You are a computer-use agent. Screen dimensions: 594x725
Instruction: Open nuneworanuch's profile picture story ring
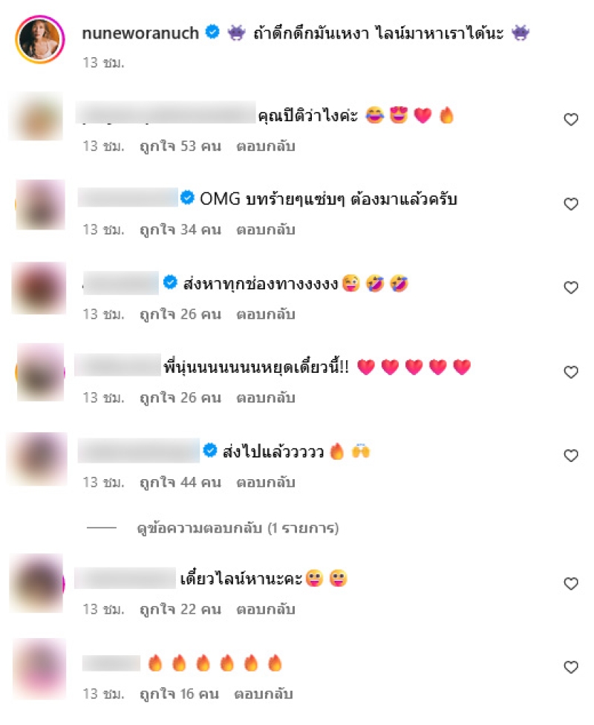pyautogui.click(x=40, y=39)
